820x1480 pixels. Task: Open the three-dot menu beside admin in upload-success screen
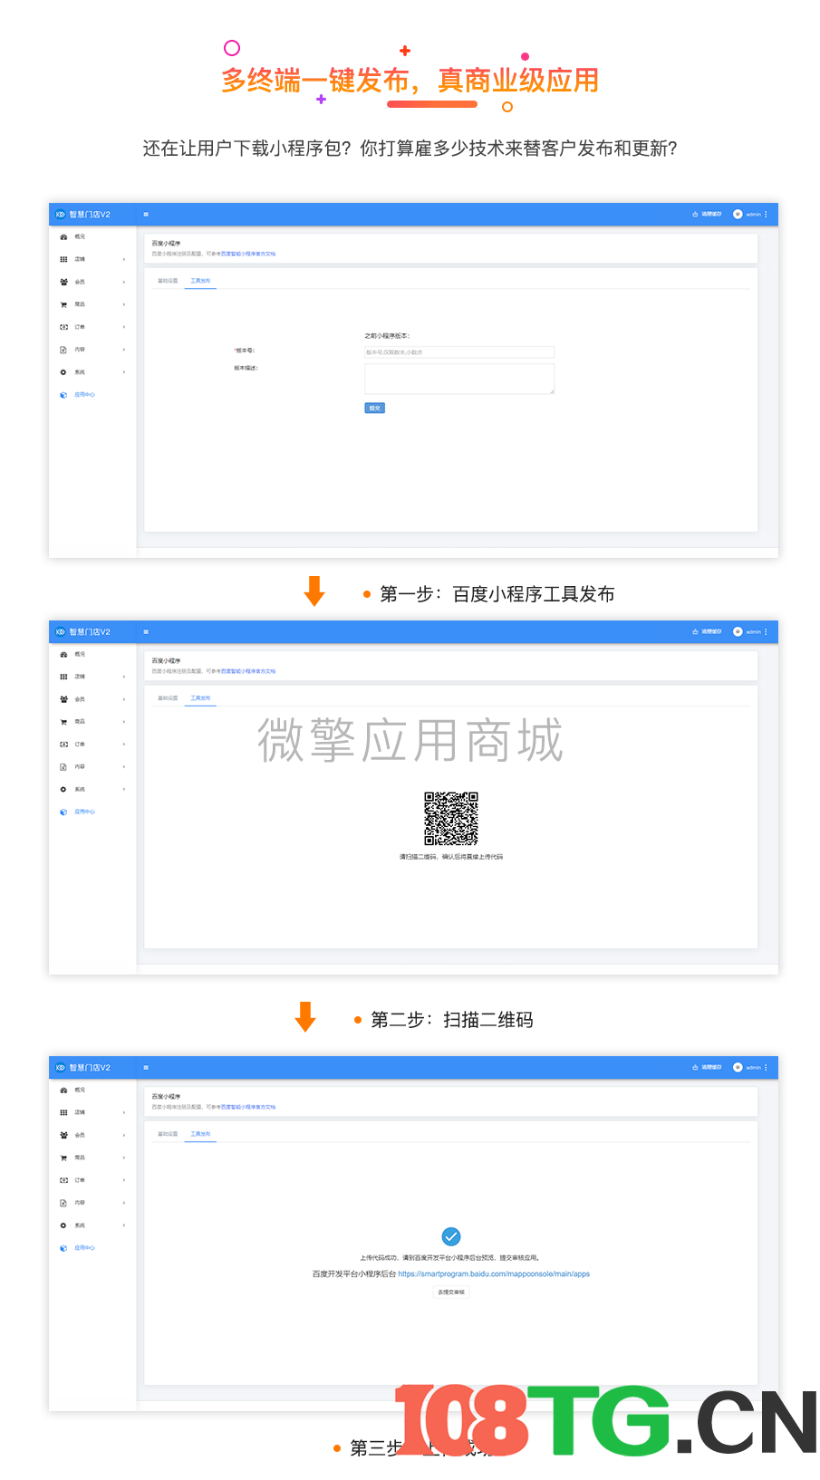[766, 1068]
